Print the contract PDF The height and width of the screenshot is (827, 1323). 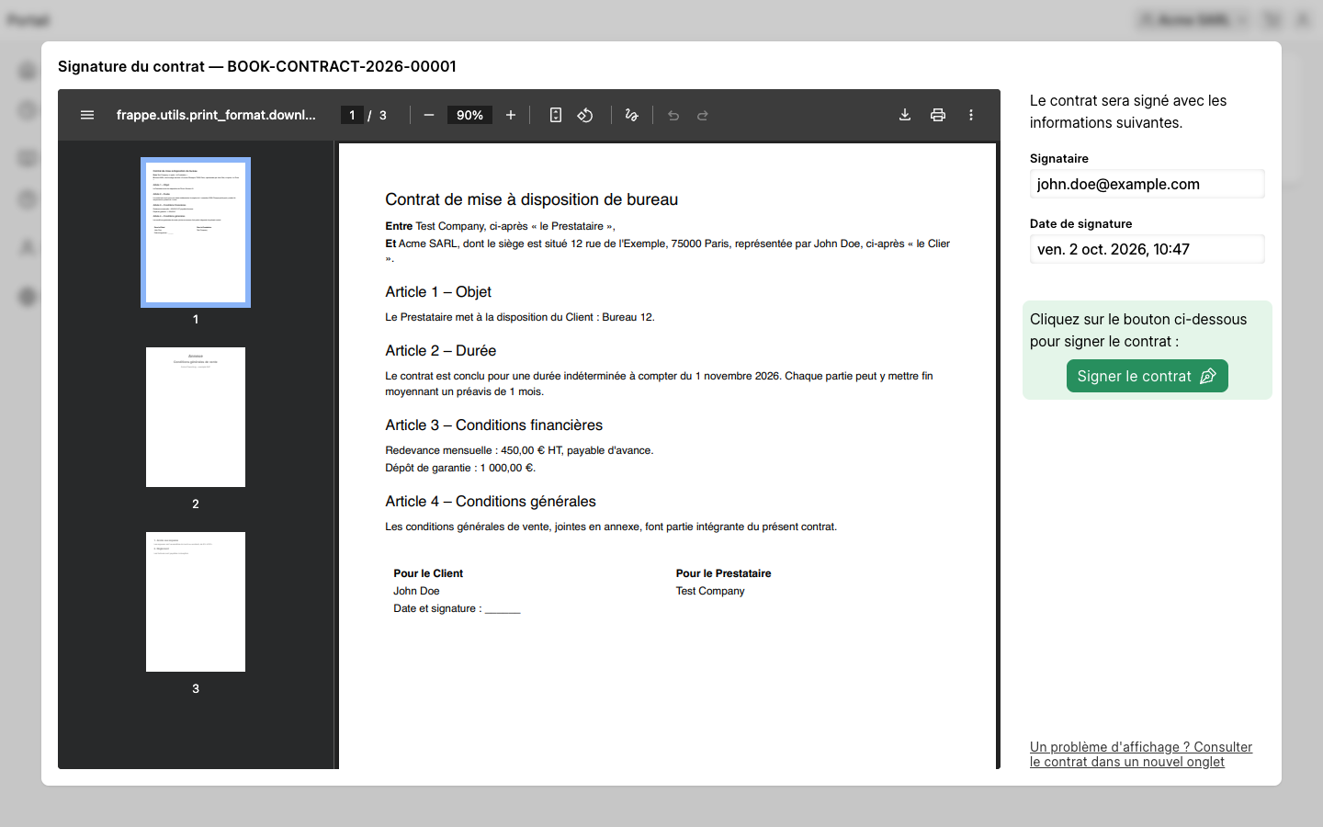938,115
